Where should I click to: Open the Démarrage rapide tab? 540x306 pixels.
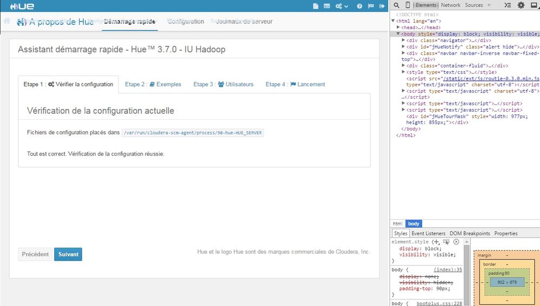pos(130,21)
